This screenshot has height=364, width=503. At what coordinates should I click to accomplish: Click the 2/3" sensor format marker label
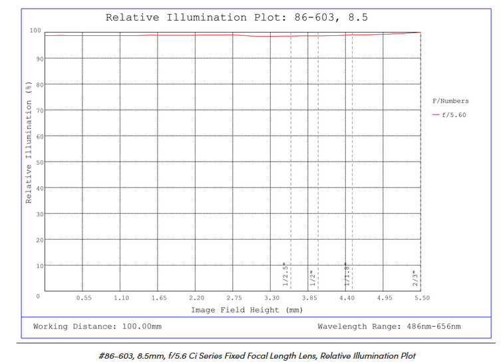coord(414,277)
